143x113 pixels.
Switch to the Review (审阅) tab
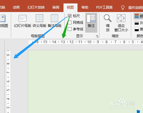pyautogui.click(x=56, y=7)
